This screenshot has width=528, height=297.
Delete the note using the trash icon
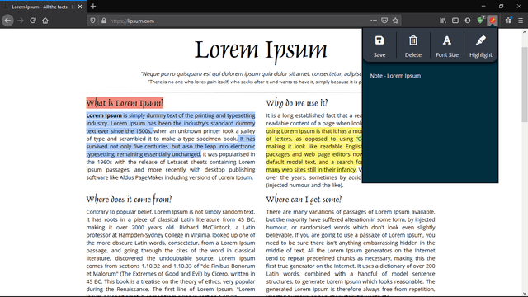(413, 45)
